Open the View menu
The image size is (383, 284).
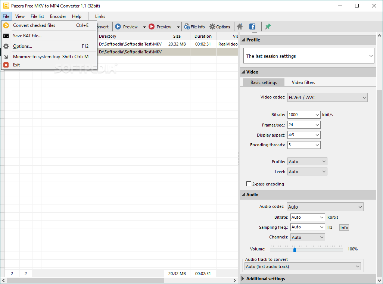[20, 16]
